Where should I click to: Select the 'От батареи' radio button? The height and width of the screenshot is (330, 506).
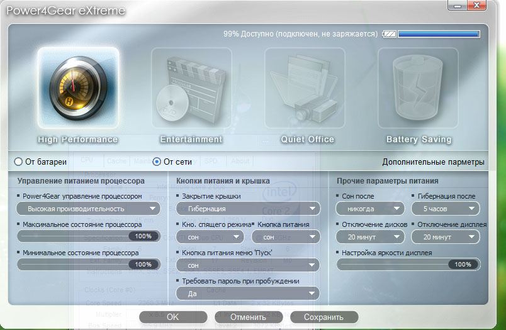point(18,162)
